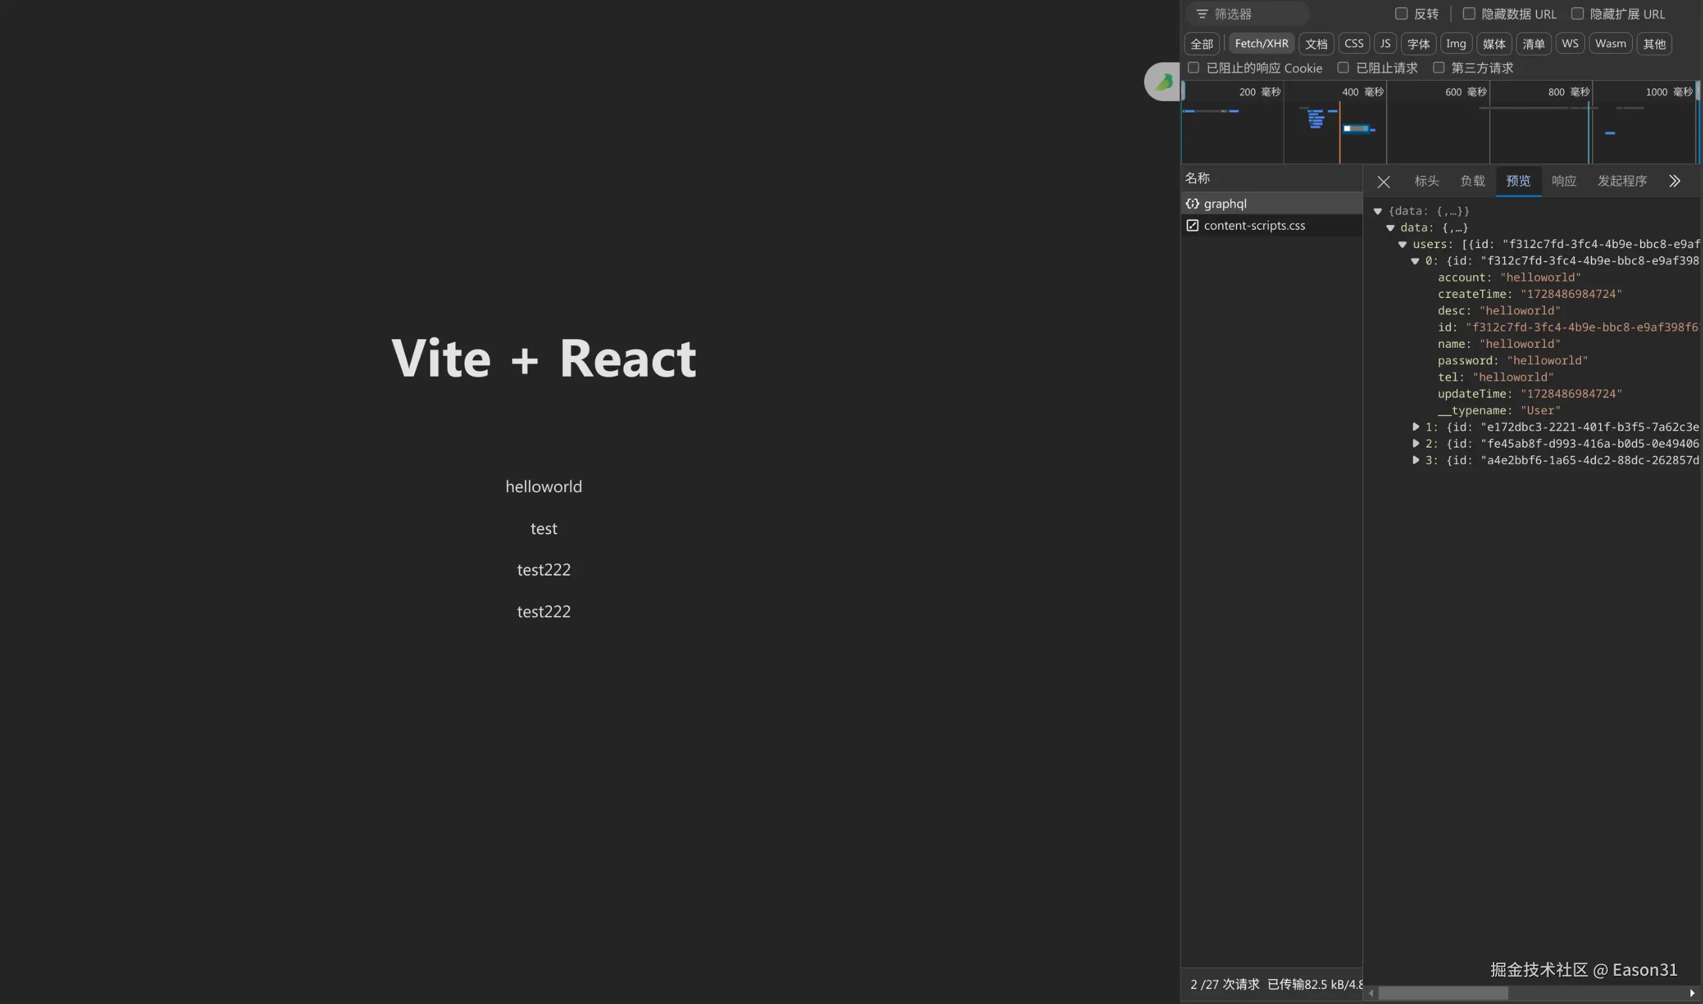Click the horizontal scrollbar right arrow
Viewport: 1703px width, 1004px height.
coord(1692,994)
